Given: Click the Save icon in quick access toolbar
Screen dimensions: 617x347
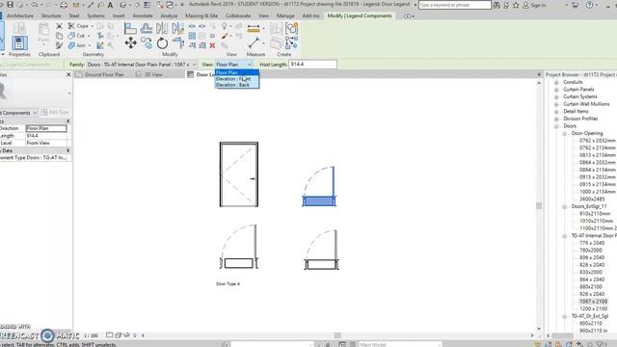Looking at the screenshot, I should coord(11,5).
